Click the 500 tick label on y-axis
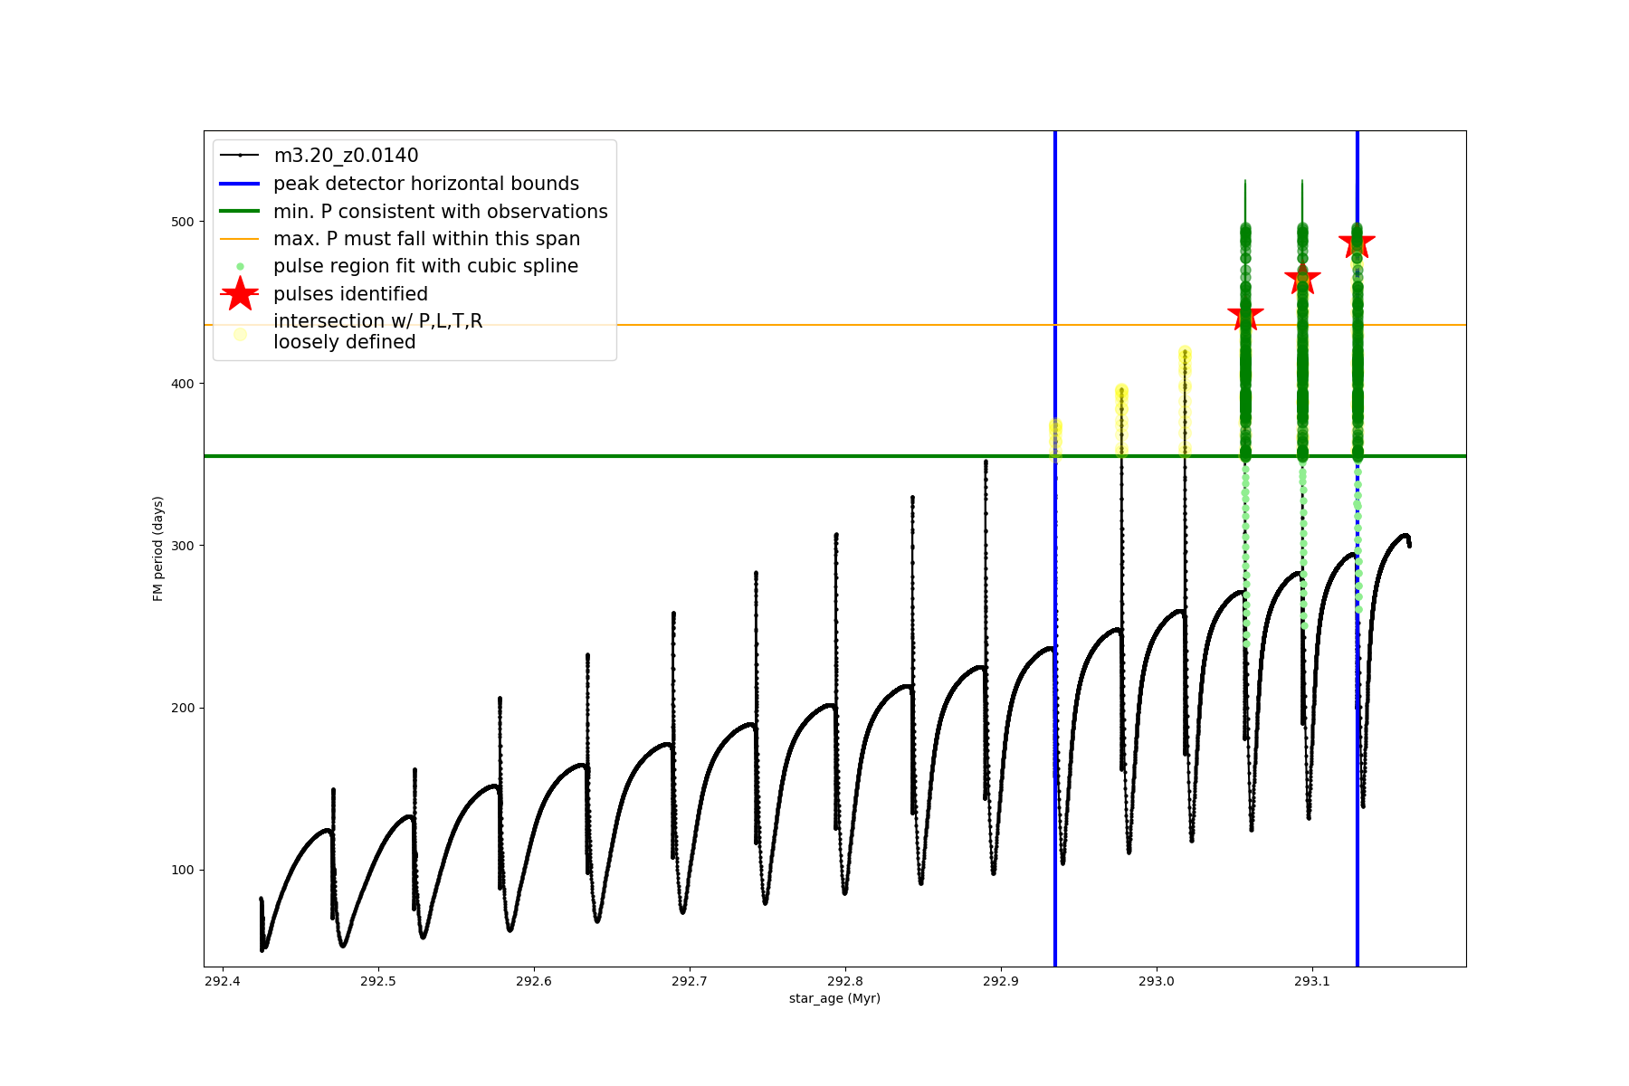The height and width of the screenshot is (1086, 1629). pyautogui.click(x=182, y=222)
